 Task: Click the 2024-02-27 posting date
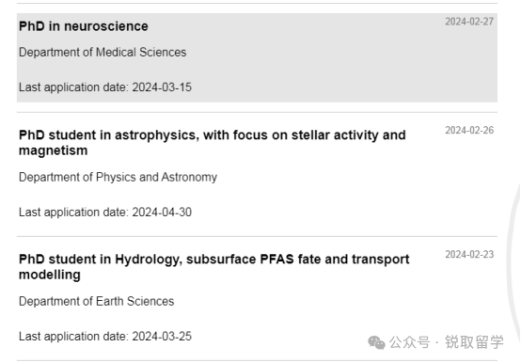point(469,22)
